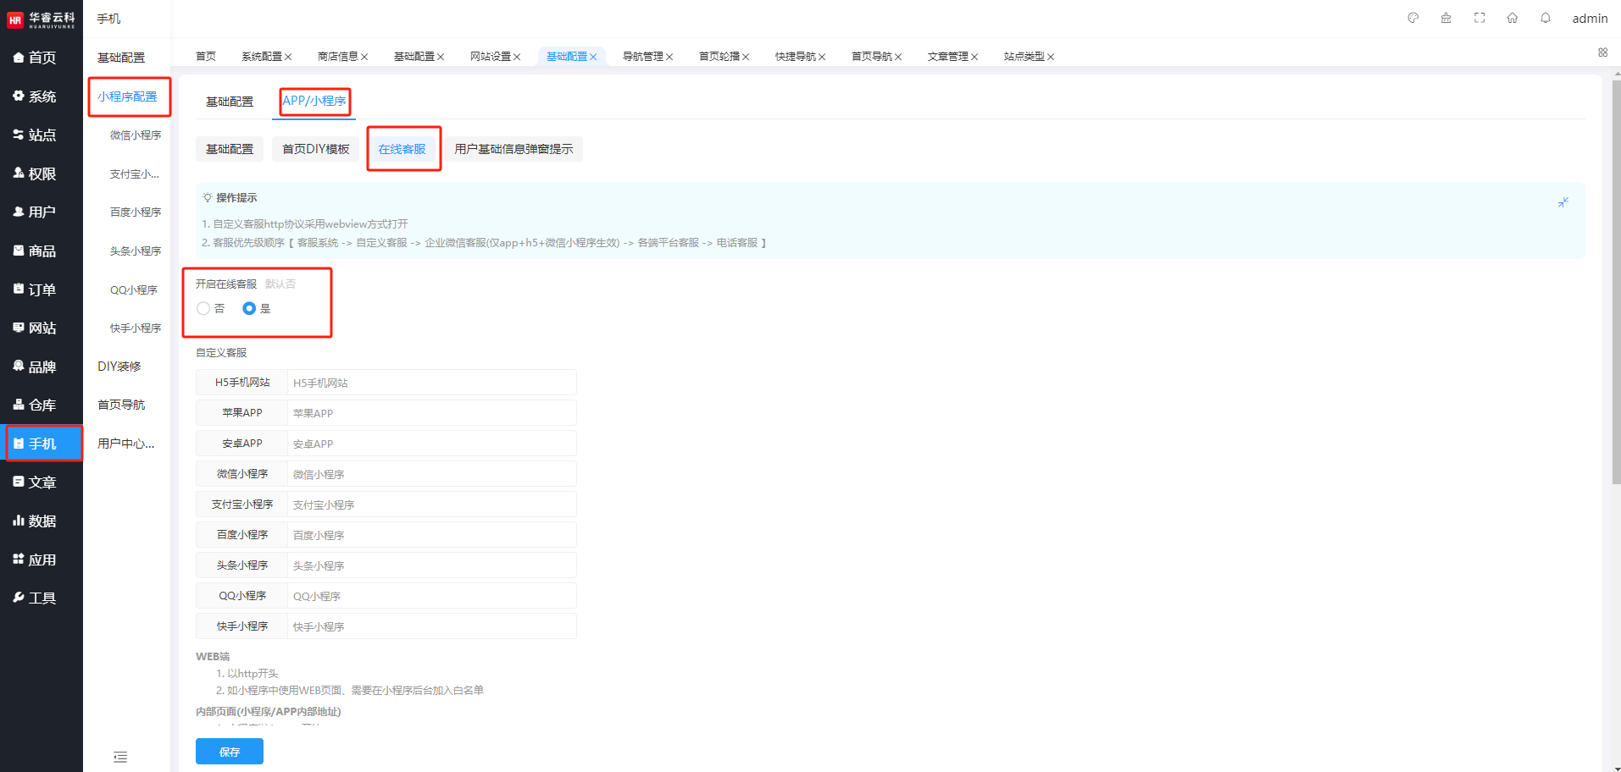Open the admin user dropdown
The height and width of the screenshot is (772, 1621).
pyautogui.click(x=1589, y=19)
